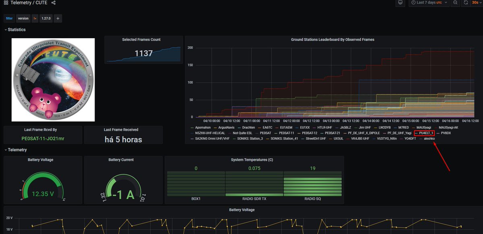Select PE0SAT-21 legend entry
Image resolution: width=483 pixels, height=234 pixels.
pyautogui.click(x=332, y=133)
